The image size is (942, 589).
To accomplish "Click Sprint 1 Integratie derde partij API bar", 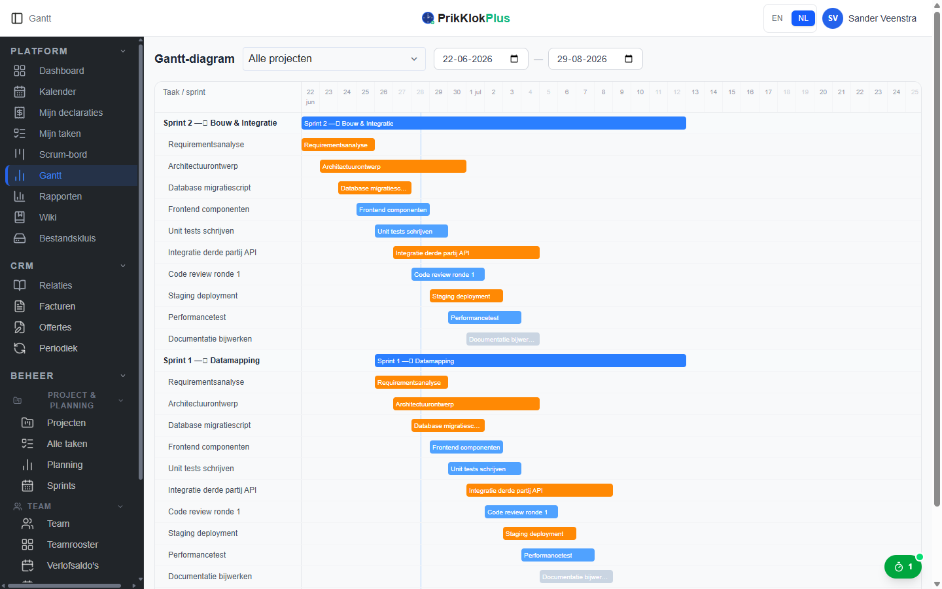I will [540, 490].
